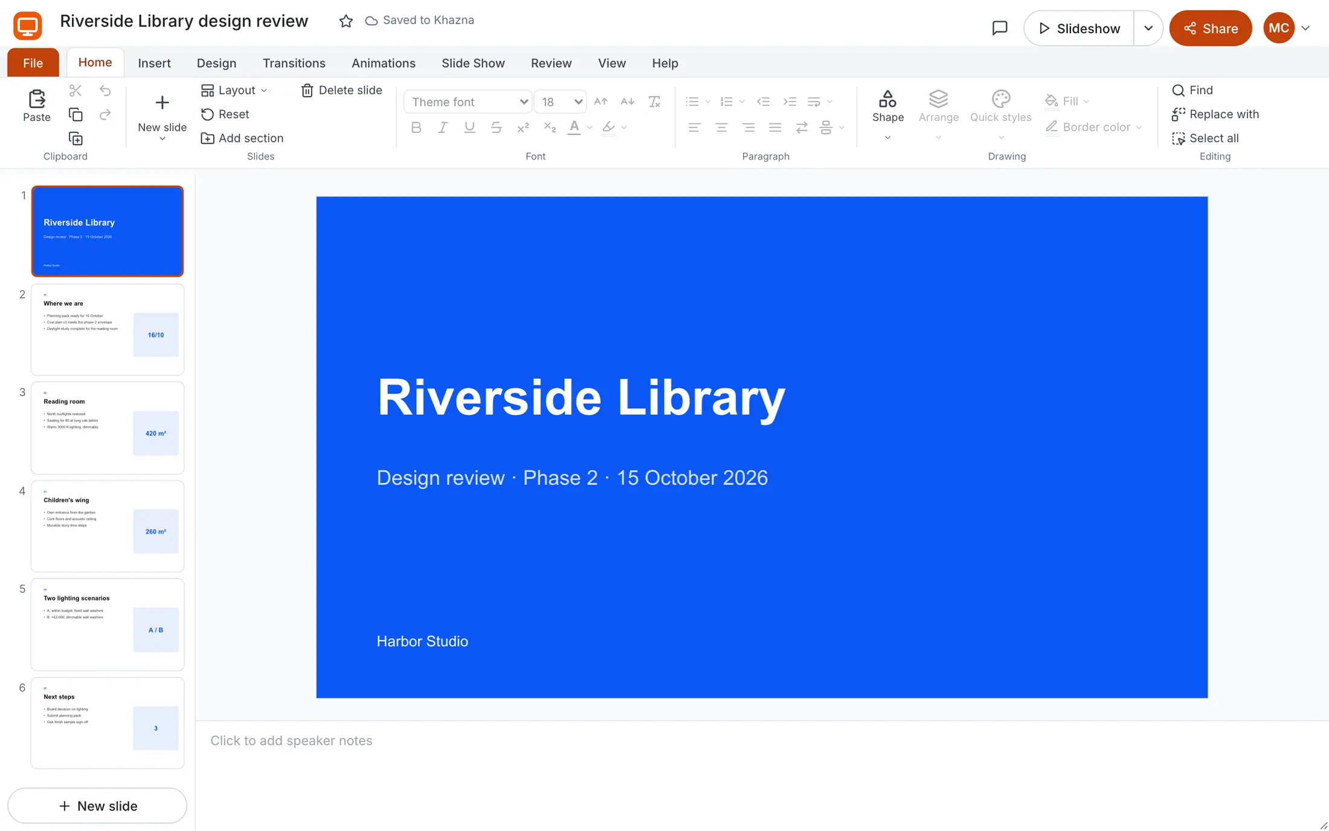Open the Animations tab
Screen dimensions: 1329x831
pyautogui.click(x=384, y=63)
